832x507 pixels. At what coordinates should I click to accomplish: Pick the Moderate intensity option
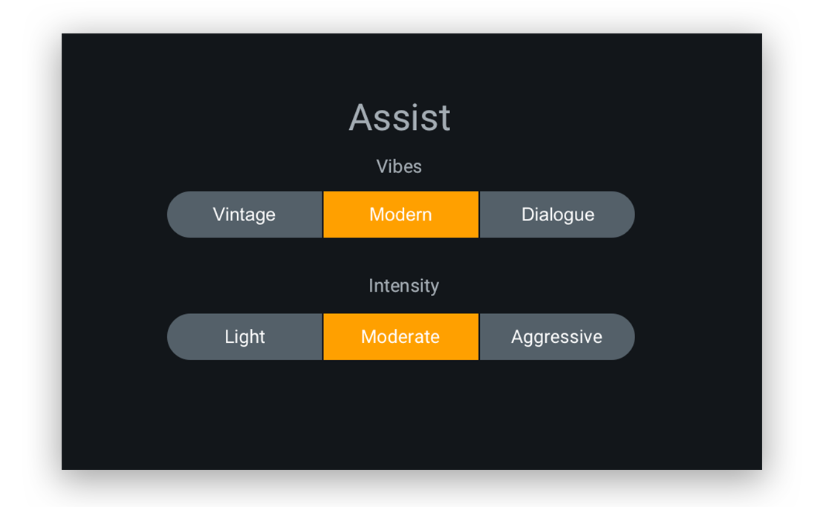[400, 337]
